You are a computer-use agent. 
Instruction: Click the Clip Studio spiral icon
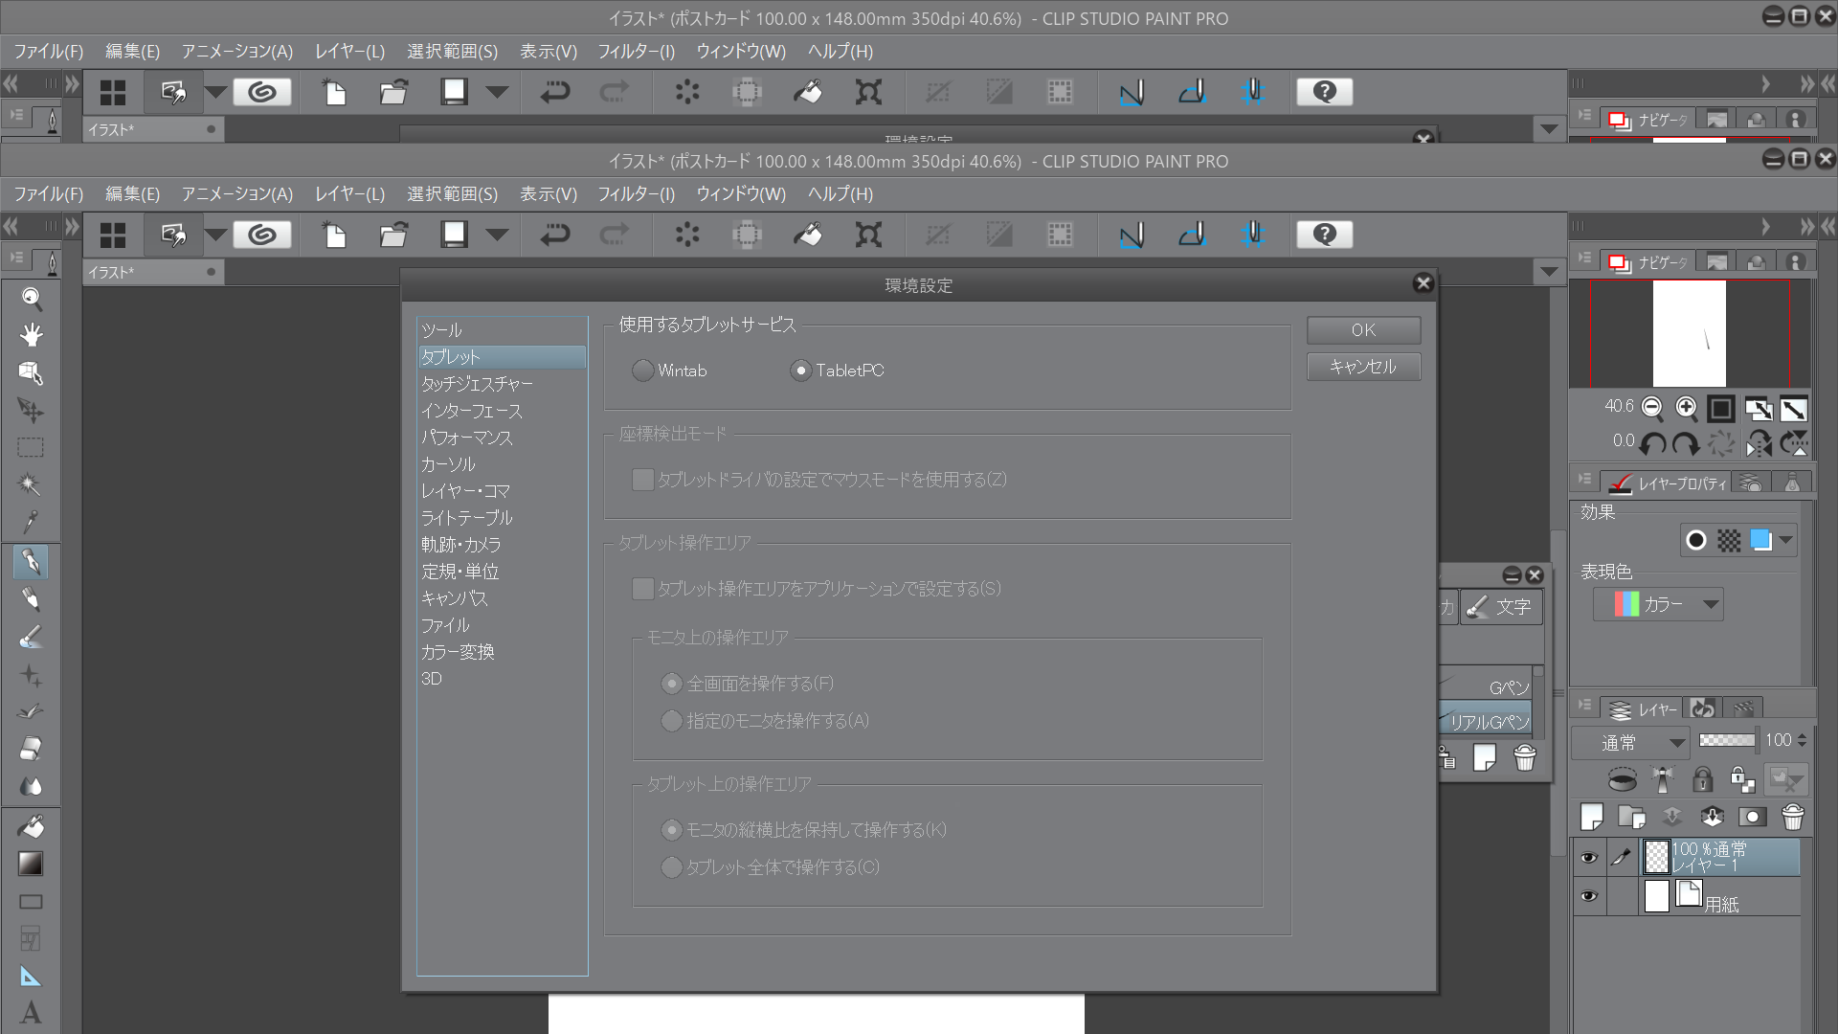click(x=262, y=235)
